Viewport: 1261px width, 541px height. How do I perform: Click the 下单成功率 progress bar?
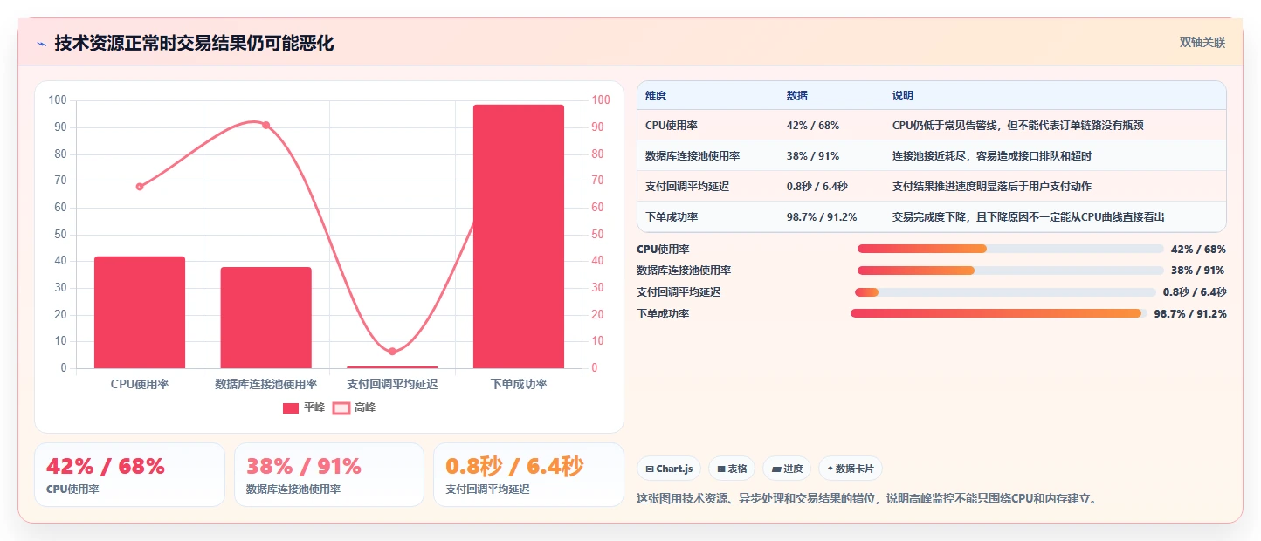coord(999,313)
